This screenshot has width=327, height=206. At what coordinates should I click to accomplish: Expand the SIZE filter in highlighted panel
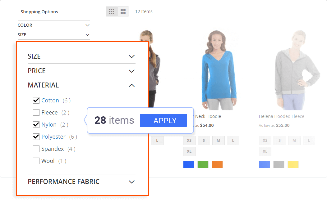point(131,56)
